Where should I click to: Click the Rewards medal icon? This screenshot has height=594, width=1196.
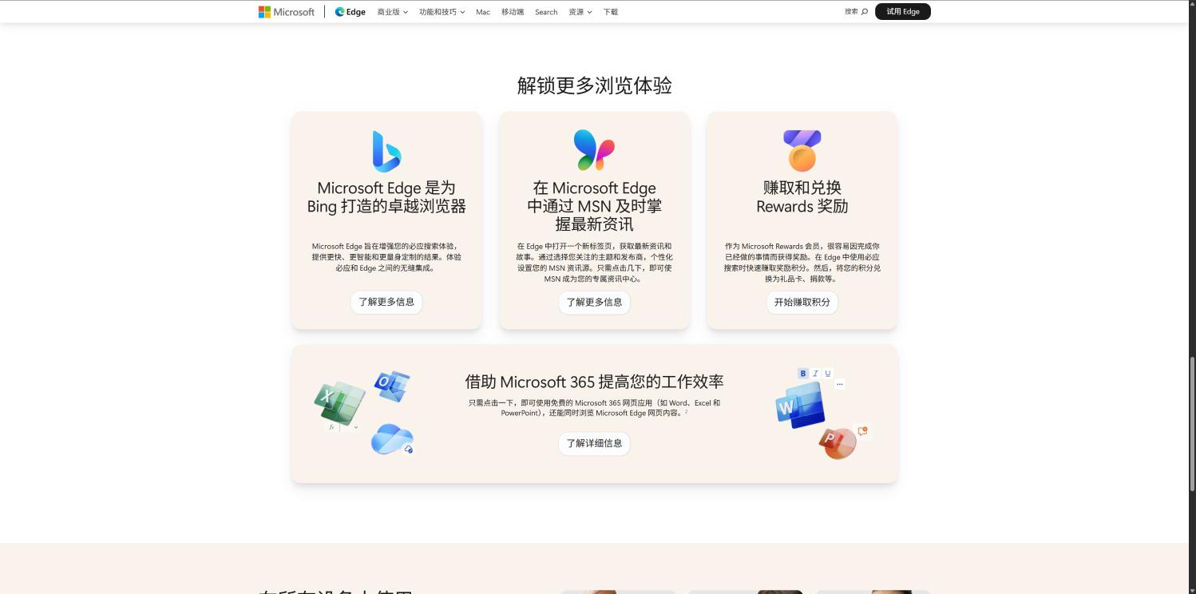(802, 151)
